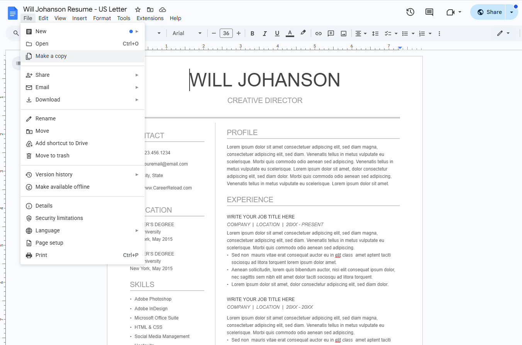Image resolution: width=522 pixels, height=345 pixels.
Task: Click the version history clock icon
Action: (x=410, y=12)
